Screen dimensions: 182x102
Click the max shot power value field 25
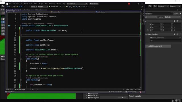coord(166,41)
